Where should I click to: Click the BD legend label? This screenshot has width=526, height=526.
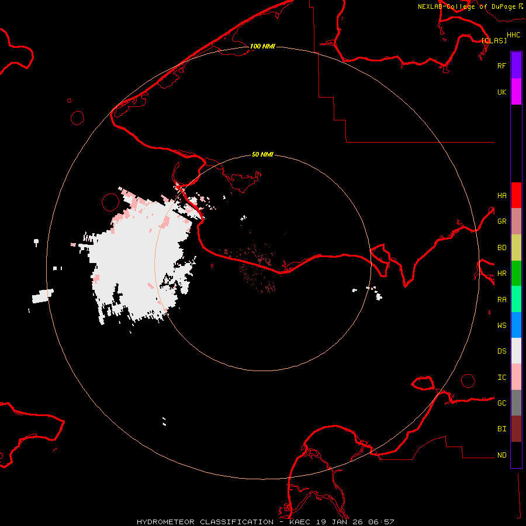coord(501,248)
